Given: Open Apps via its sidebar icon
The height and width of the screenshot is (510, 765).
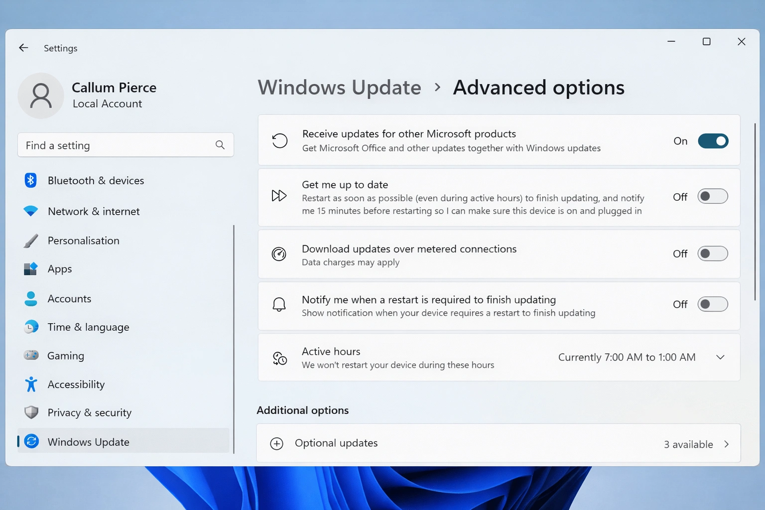Looking at the screenshot, I should [x=31, y=268].
